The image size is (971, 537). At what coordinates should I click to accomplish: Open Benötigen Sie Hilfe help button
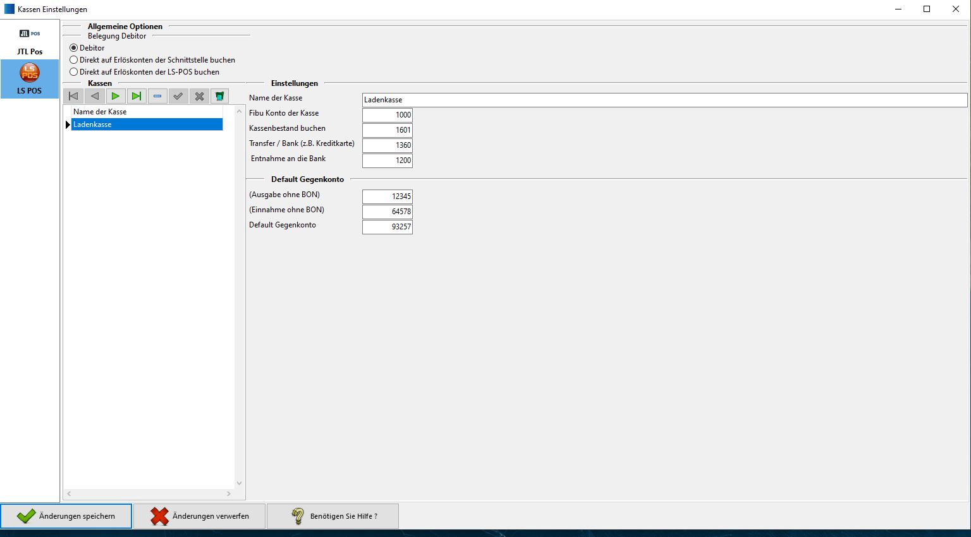[x=333, y=516]
